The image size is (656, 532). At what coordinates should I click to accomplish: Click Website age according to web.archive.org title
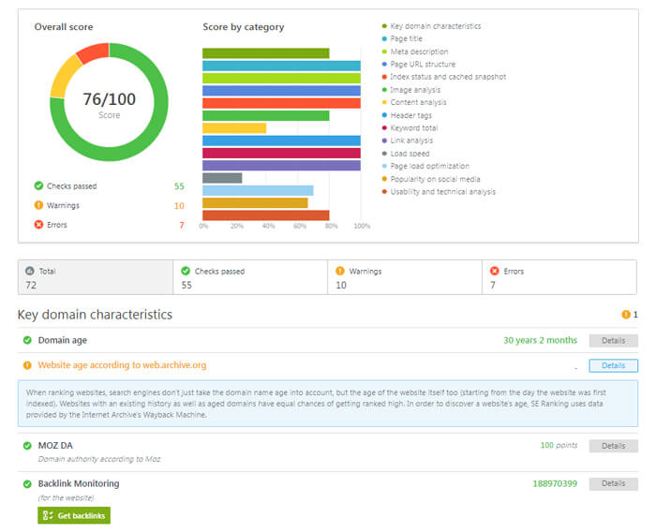click(x=122, y=365)
